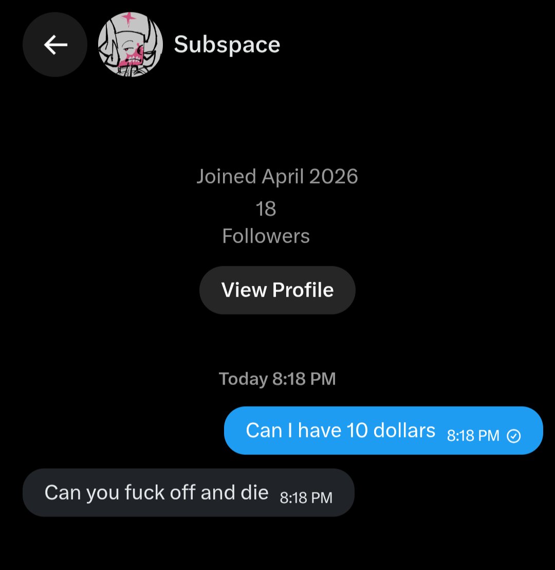This screenshot has height=570, width=555.
Task: Tap the delivered checkmark on sent message
Action: pos(513,435)
